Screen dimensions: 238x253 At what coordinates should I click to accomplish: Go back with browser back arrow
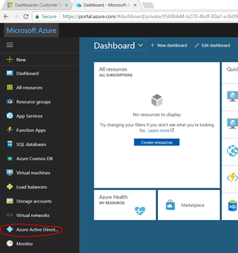pyautogui.click(x=7, y=16)
